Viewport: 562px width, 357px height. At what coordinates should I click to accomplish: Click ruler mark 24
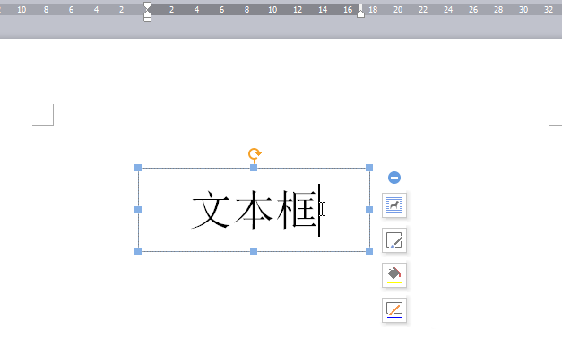click(448, 10)
